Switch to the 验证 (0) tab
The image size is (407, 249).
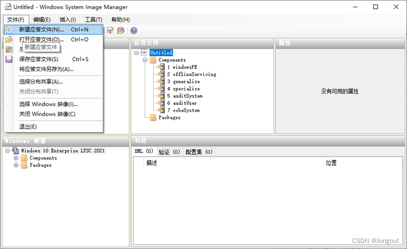click(169, 152)
